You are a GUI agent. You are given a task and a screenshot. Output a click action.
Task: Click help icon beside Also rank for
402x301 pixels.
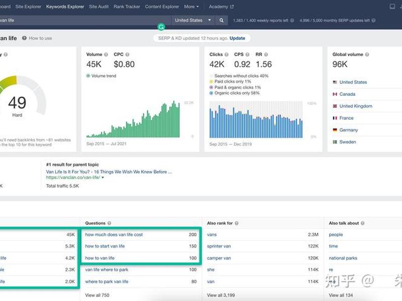[236, 223]
